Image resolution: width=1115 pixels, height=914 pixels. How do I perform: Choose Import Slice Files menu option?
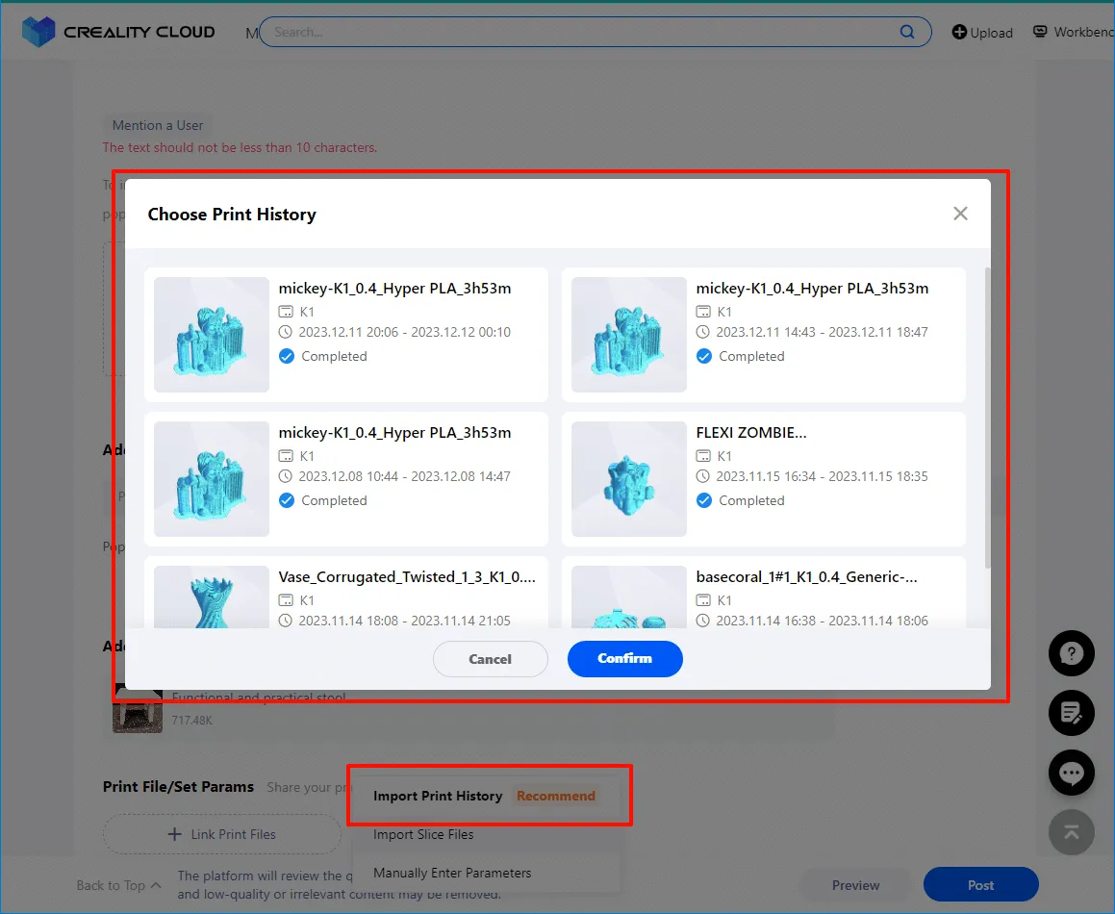coord(423,834)
